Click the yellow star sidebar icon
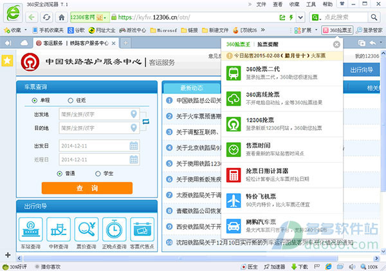Image resolution: width=386 pixels, height=271 pixels. tap(7, 61)
